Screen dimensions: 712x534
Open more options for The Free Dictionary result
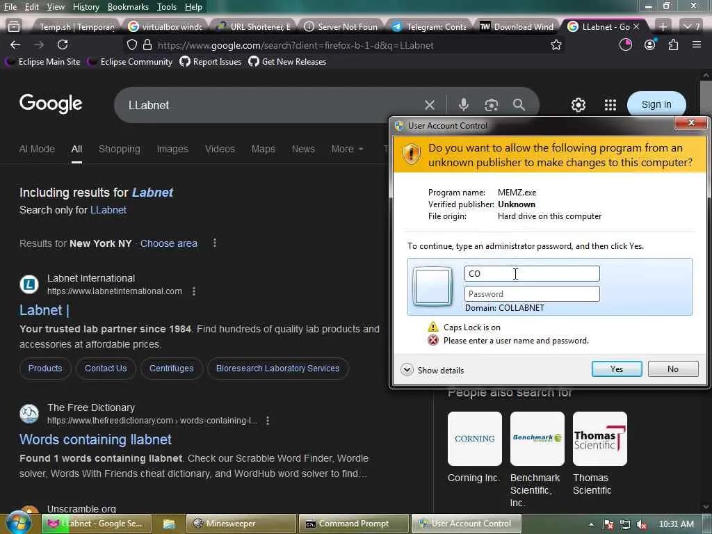click(268, 421)
